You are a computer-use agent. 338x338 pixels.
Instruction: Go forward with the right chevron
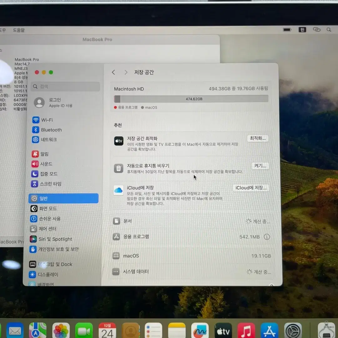coord(126,72)
